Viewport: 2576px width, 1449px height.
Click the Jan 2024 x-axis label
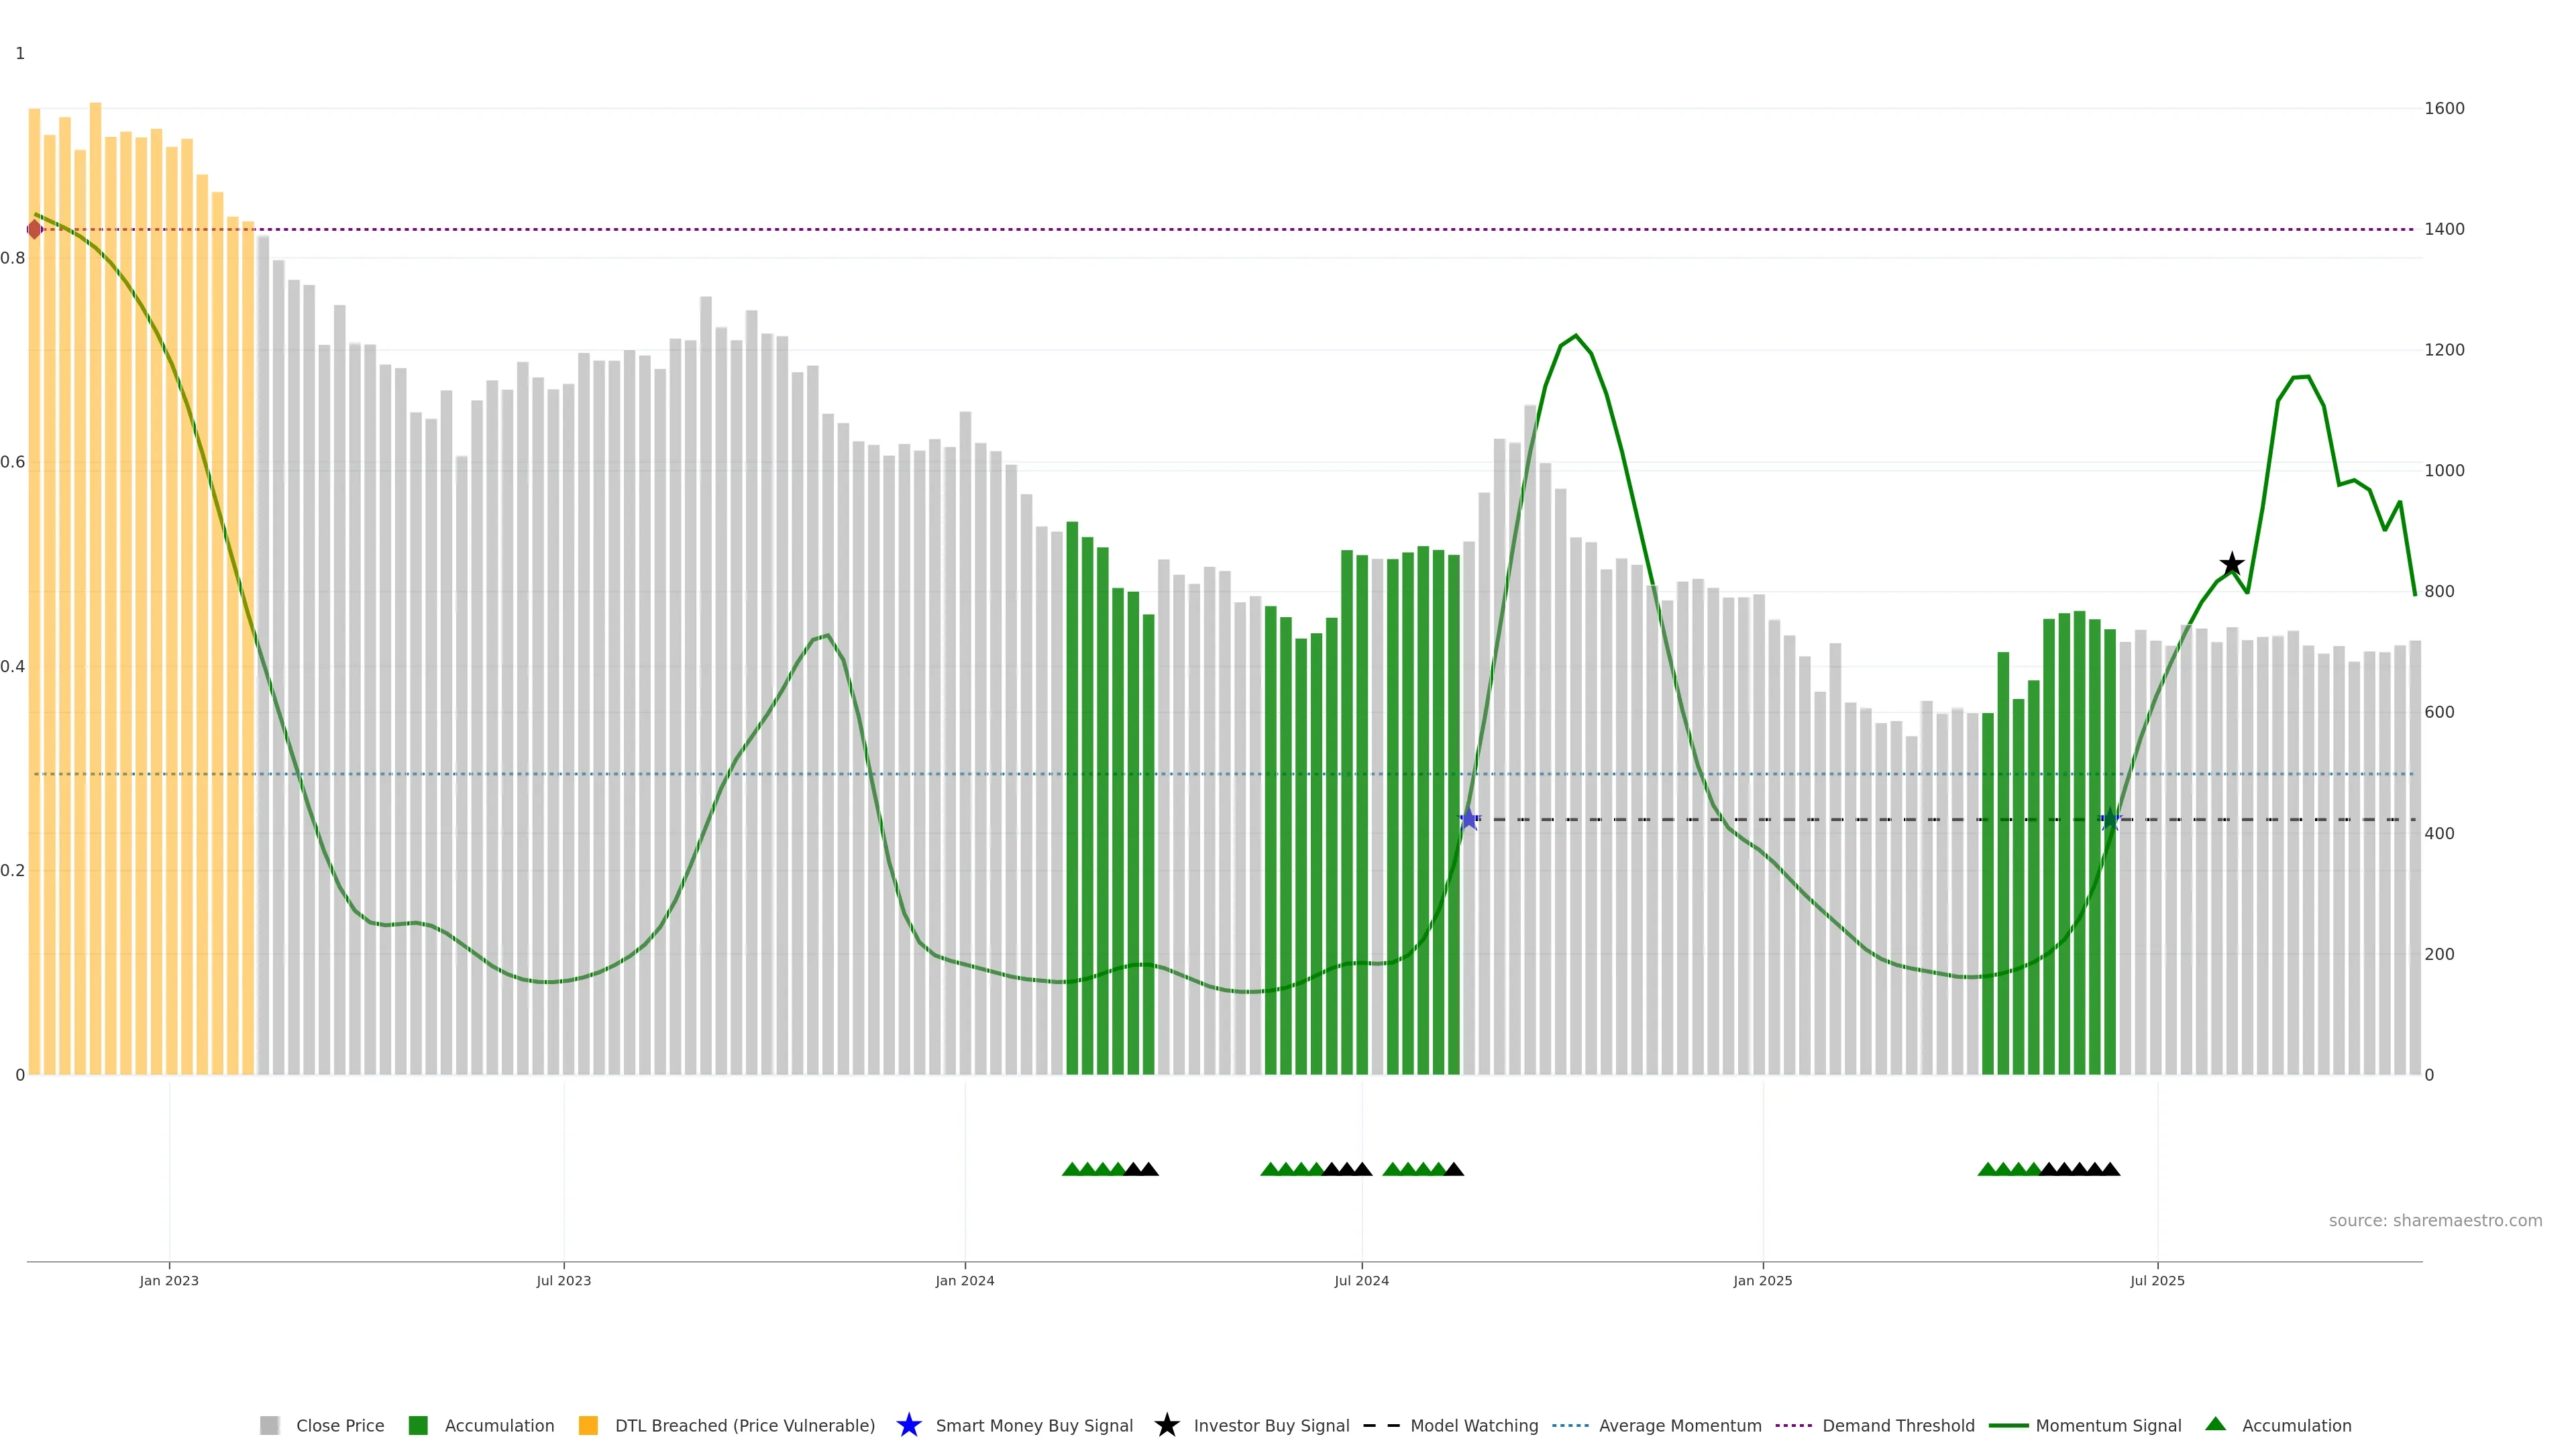click(x=964, y=1280)
